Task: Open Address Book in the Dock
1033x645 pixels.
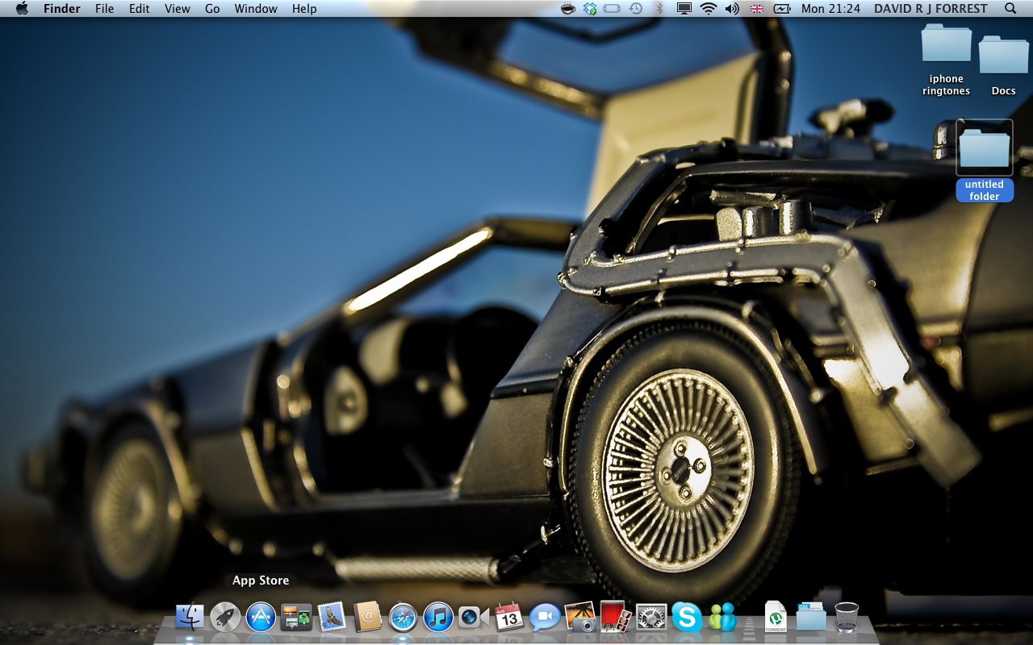Action: click(x=367, y=618)
